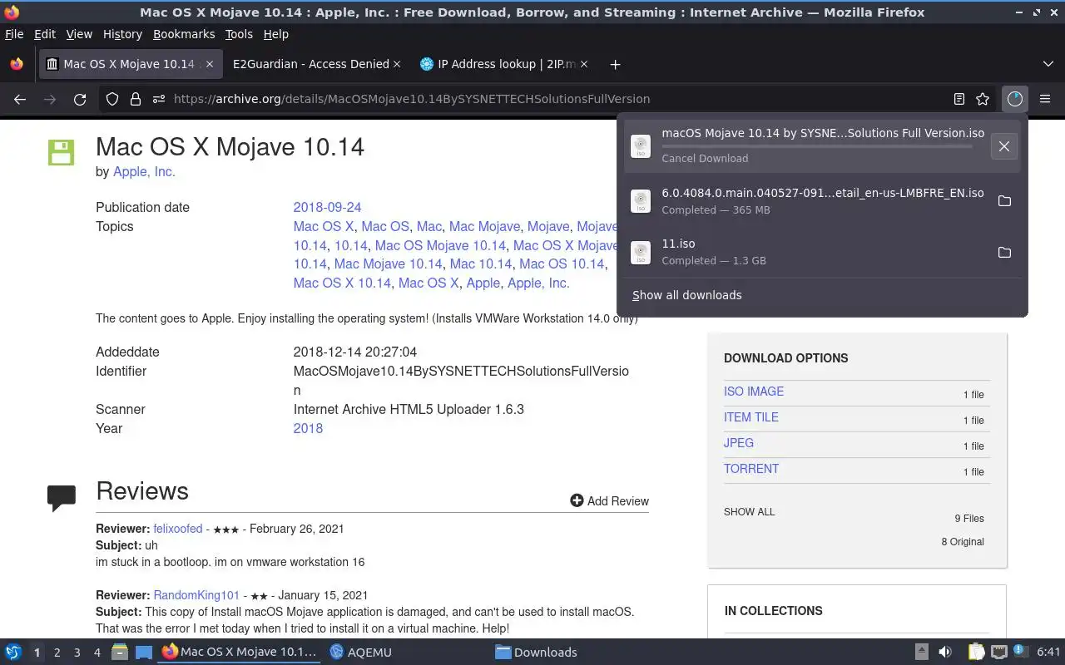Click the macOS Mojave download progress bar
The image size is (1065, 665).
pyautogui.click(x=817, y=146)
